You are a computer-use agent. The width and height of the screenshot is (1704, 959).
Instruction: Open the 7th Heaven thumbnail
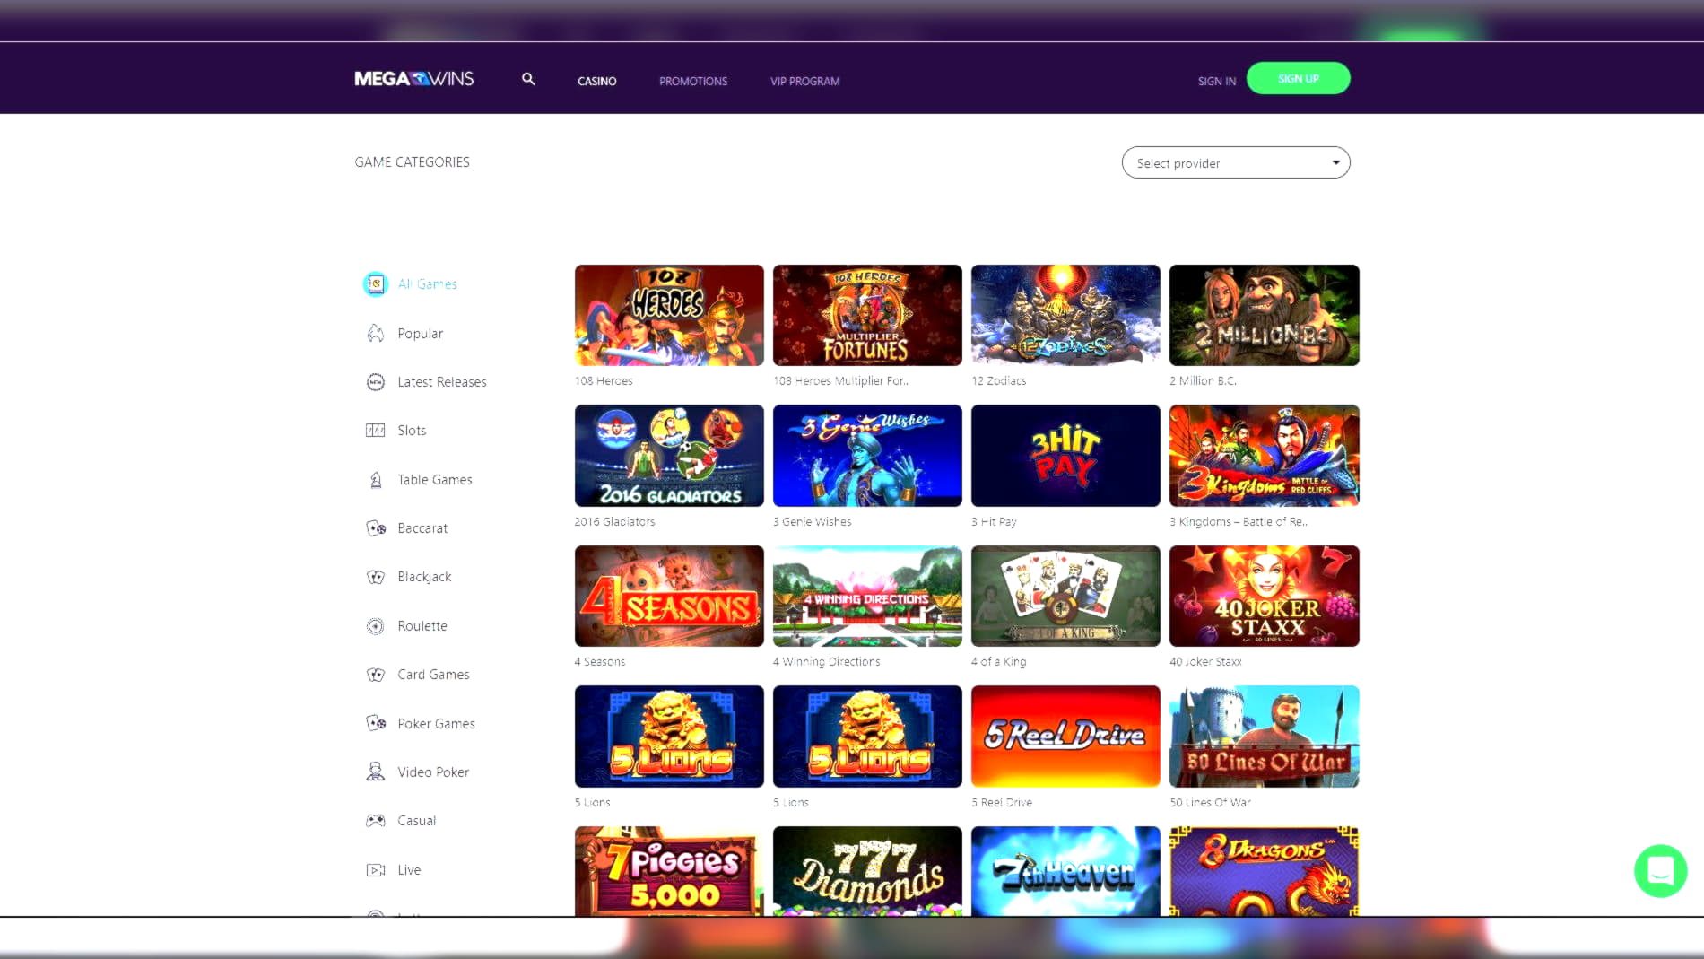click(1065, 871)
